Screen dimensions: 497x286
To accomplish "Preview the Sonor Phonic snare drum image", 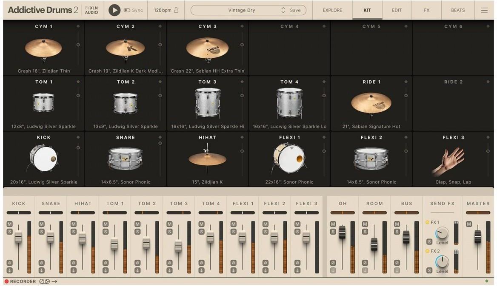I will tap(125, 159).
